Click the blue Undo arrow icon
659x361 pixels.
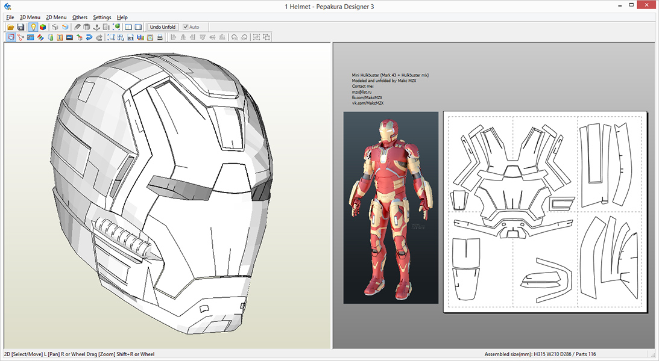89,37
